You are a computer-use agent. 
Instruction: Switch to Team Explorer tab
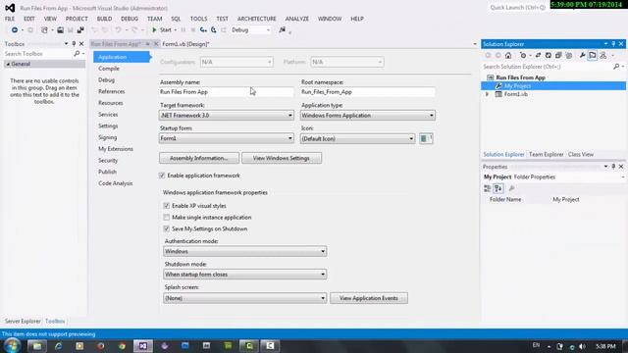546,154
